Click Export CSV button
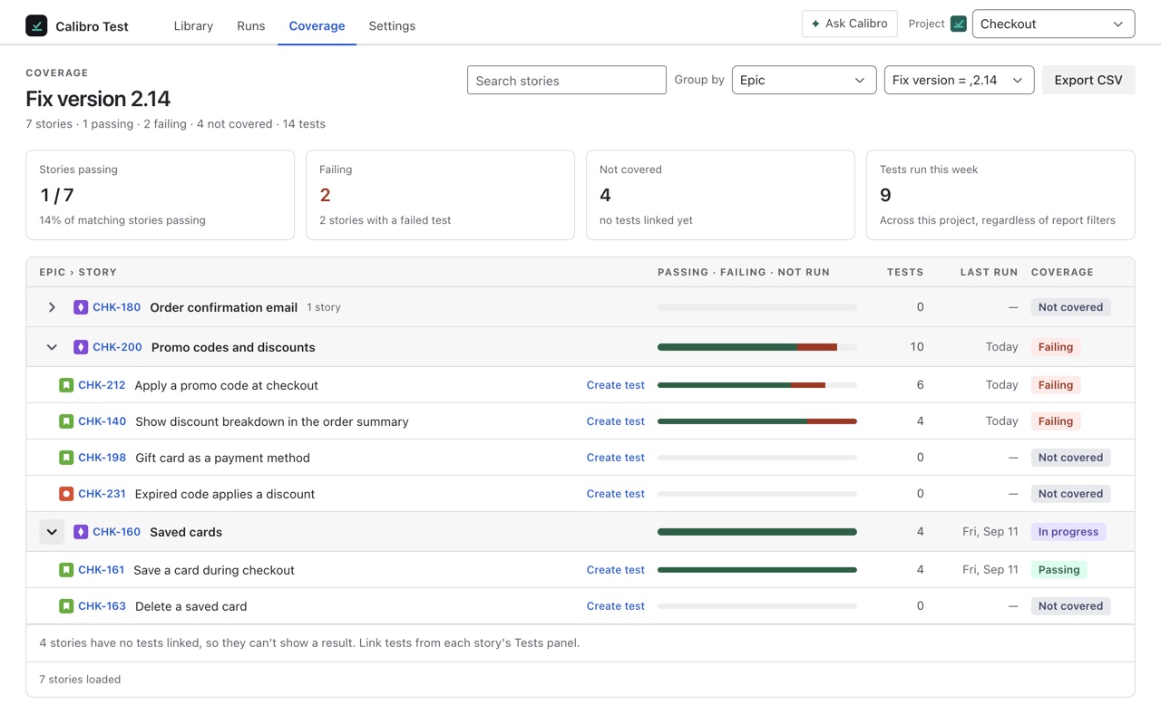 click(x=1088, y=80)
